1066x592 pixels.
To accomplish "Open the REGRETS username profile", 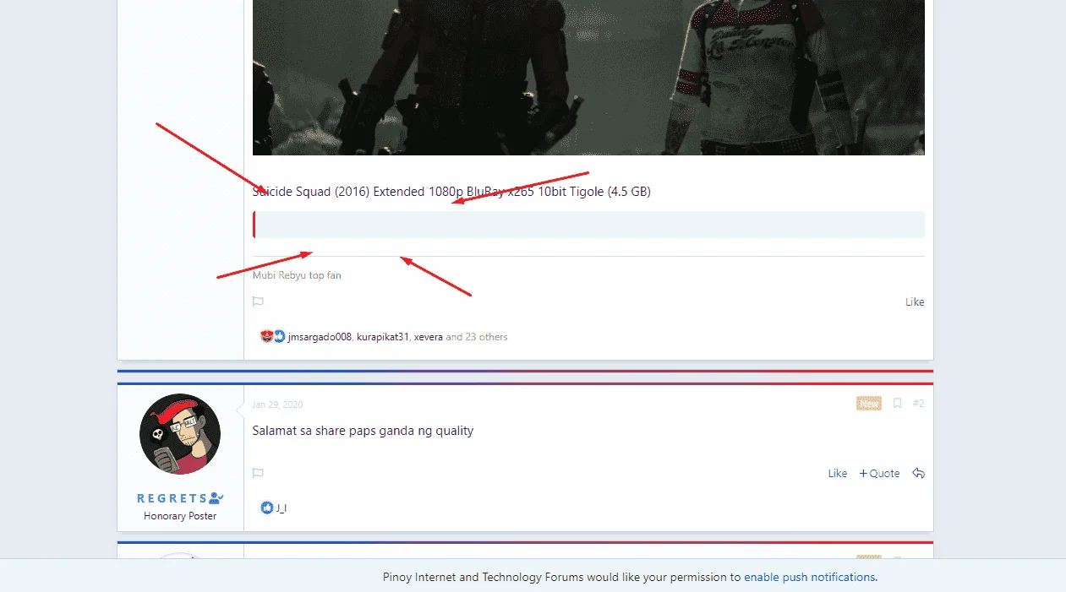I will pos(172,498).
